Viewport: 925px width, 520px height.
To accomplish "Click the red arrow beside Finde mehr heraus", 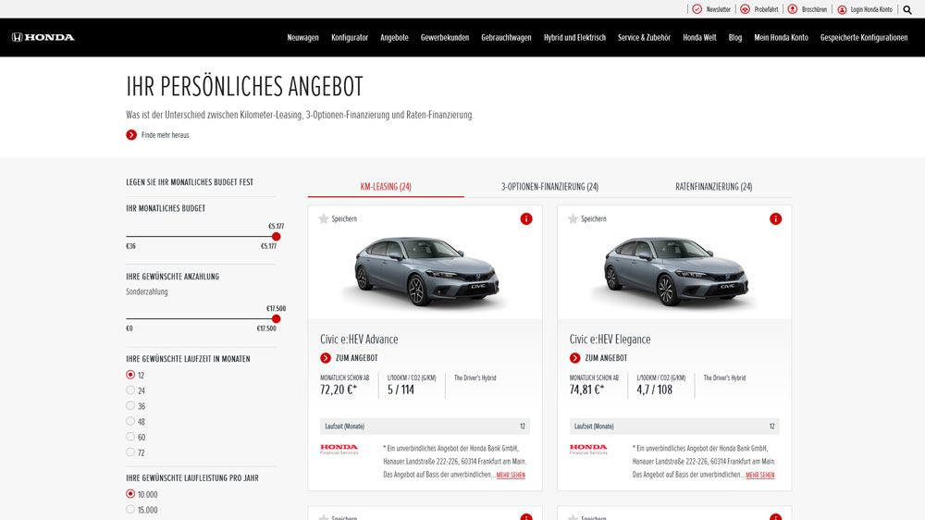I will coord(131,135).
